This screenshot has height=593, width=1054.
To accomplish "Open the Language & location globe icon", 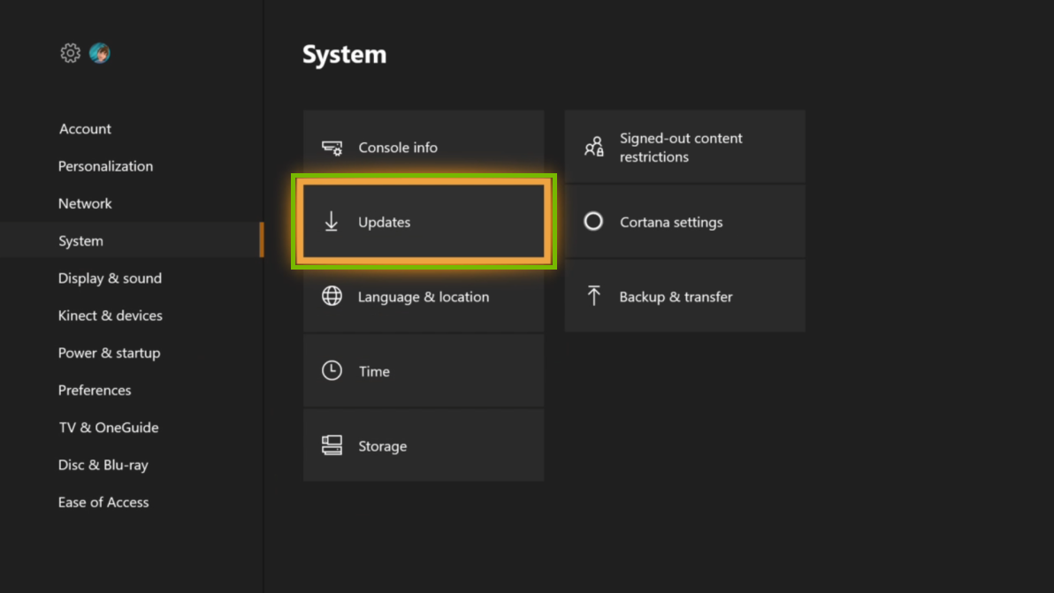I will click(x=332, y=297).
